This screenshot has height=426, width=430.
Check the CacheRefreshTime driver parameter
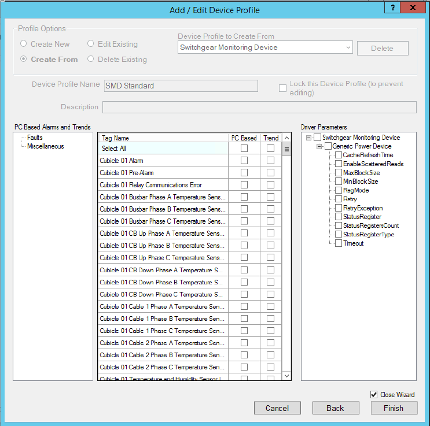(339, 155)
